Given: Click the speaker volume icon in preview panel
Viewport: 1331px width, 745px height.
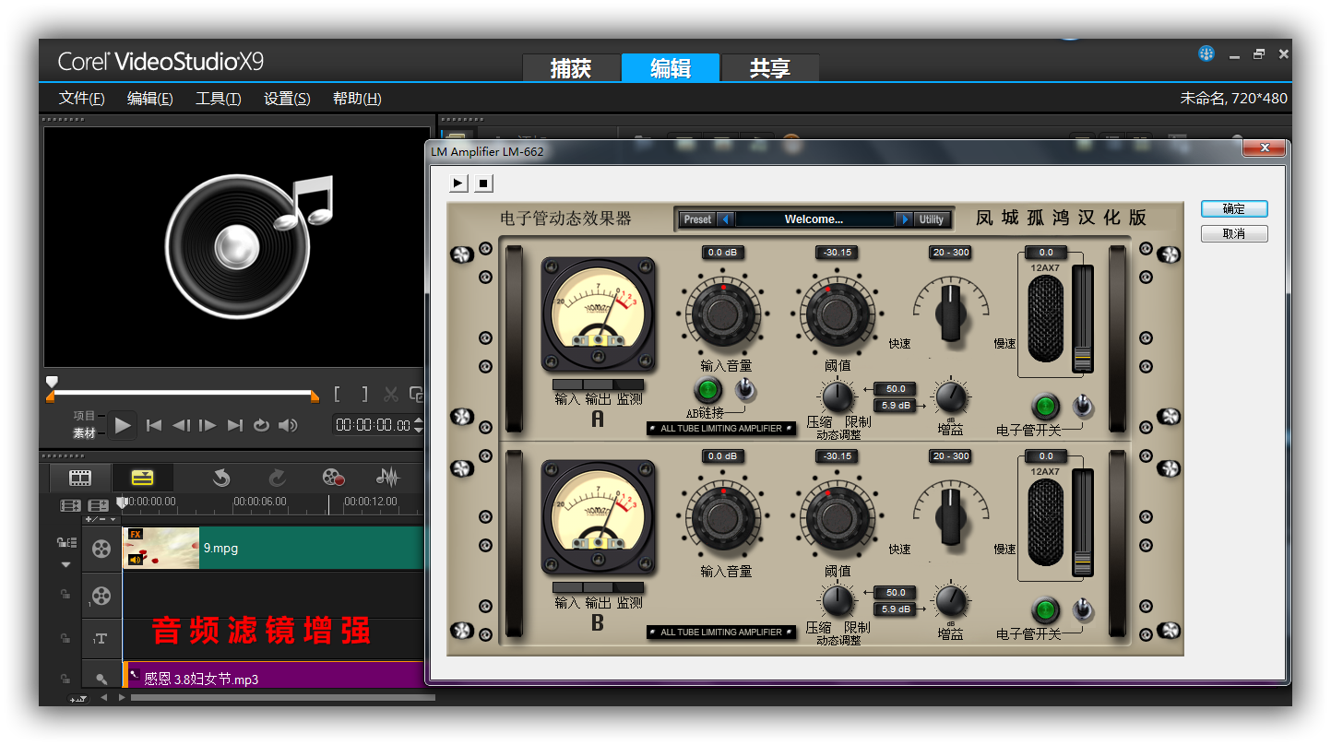Looking at the screenshot, I should 289,425.
